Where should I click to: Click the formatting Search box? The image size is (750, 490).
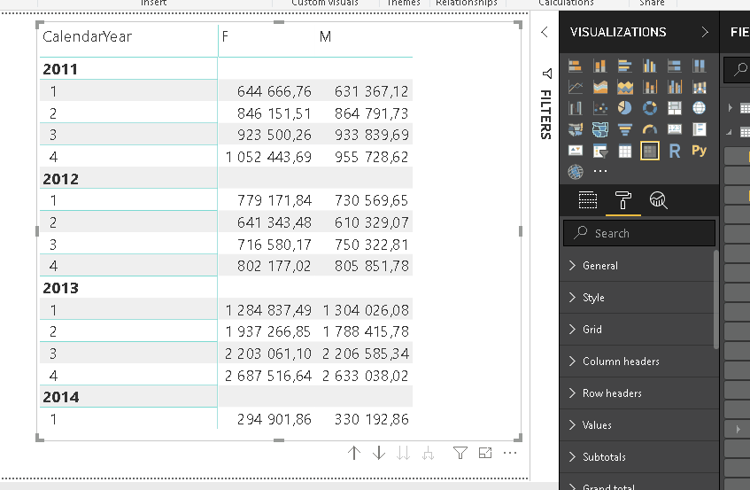[x=639, y=233]
